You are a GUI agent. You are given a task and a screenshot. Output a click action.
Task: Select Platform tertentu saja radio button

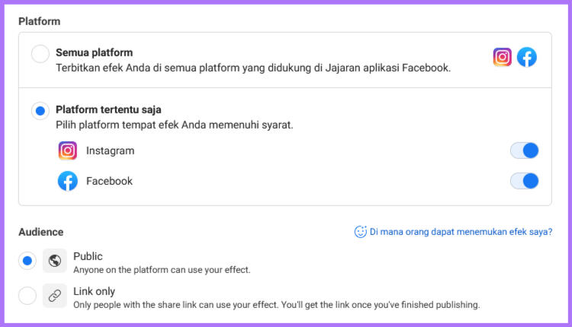40,110
